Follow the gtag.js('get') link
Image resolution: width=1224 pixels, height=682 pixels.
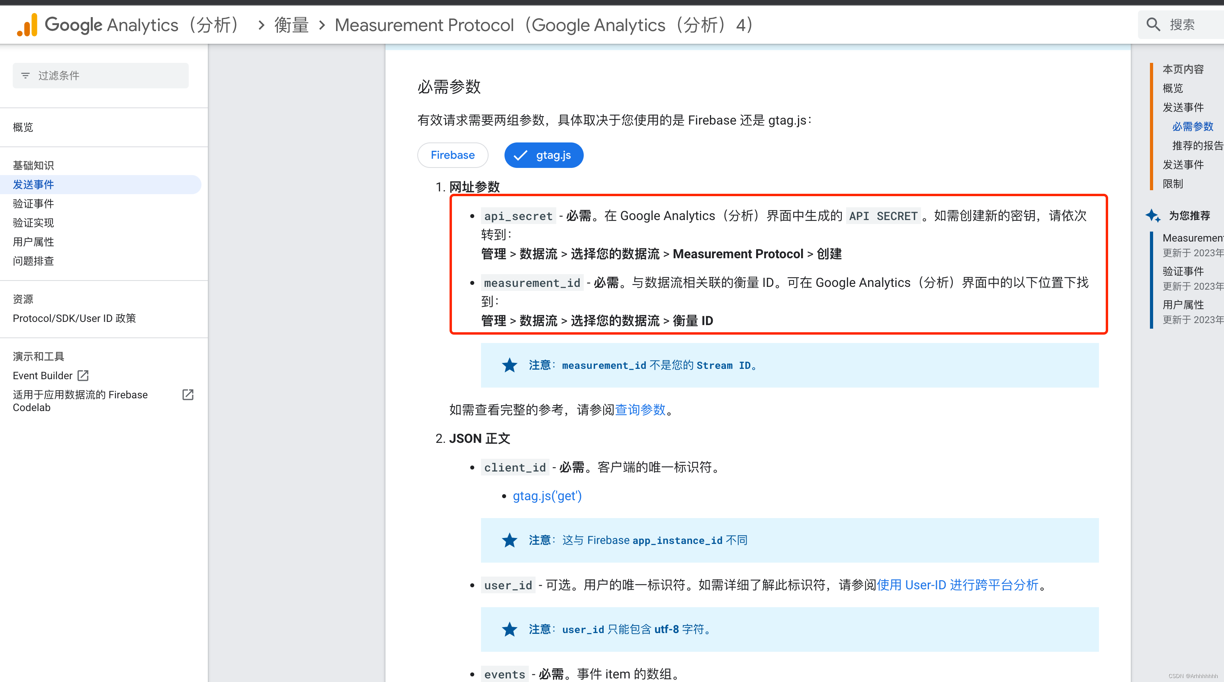pyautogui.click(x=547, y=496)
